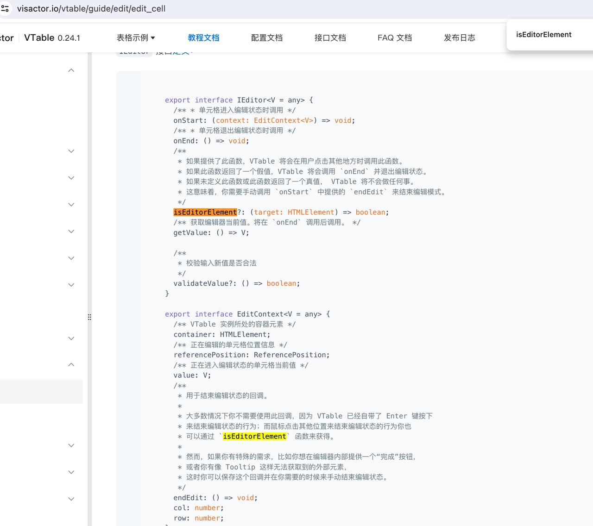Switch to the 接口文档 tab
Screen dimensions: 593x526
[330, 38]
